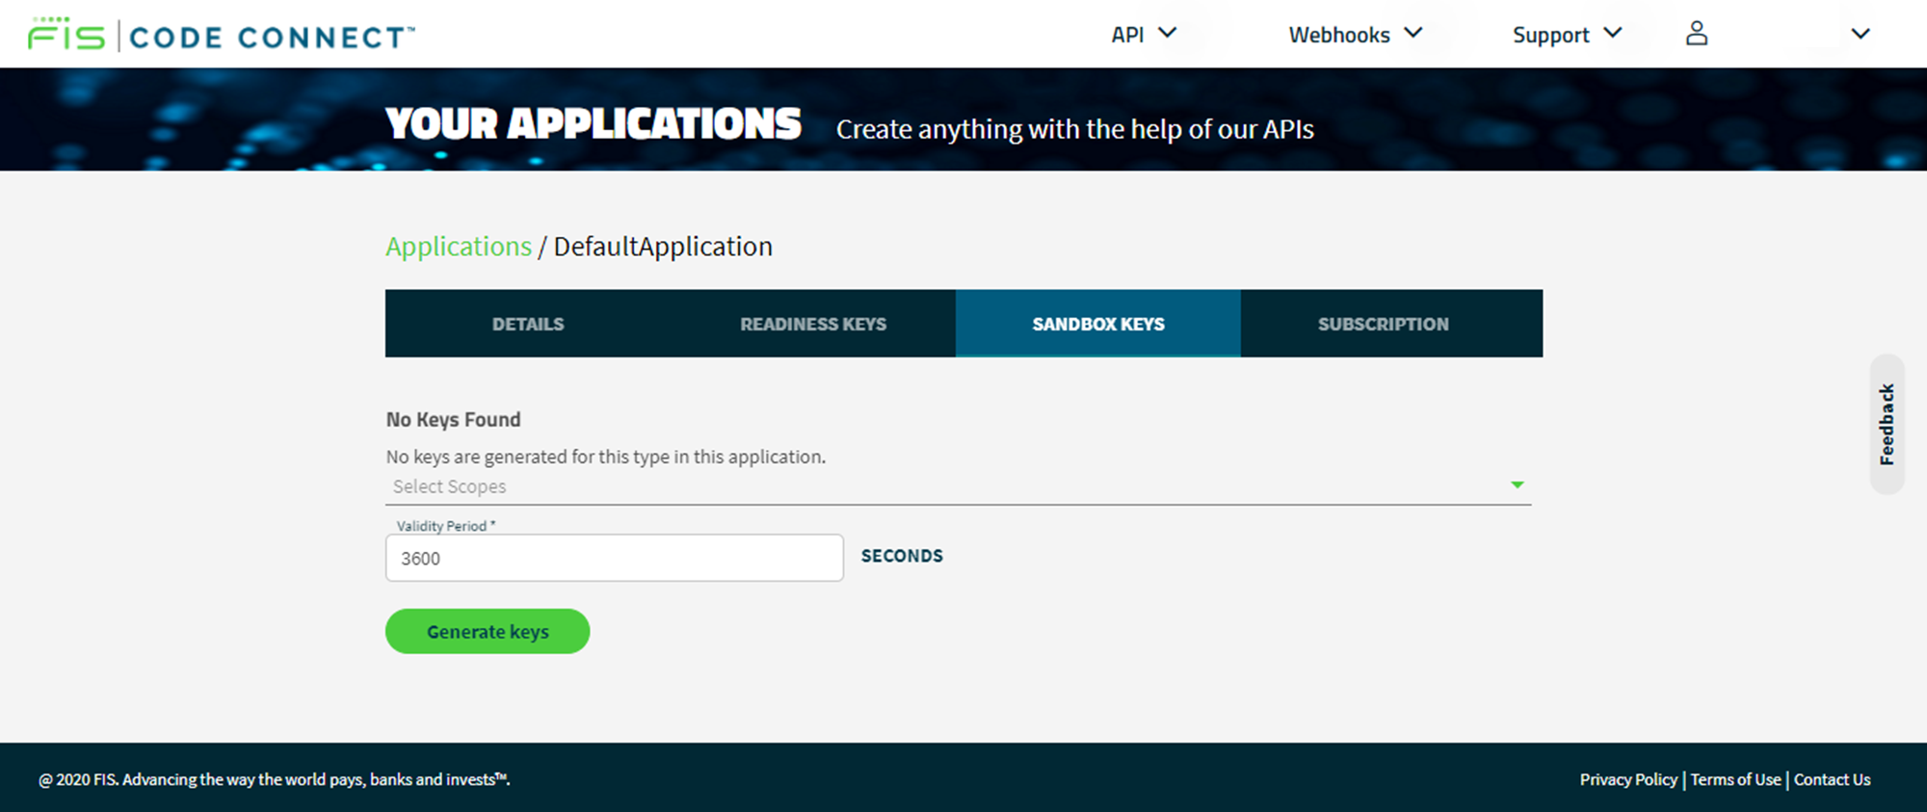Open the Readiness Keys tab
The image size is (1927, 812).
click(x=812, y=325)
